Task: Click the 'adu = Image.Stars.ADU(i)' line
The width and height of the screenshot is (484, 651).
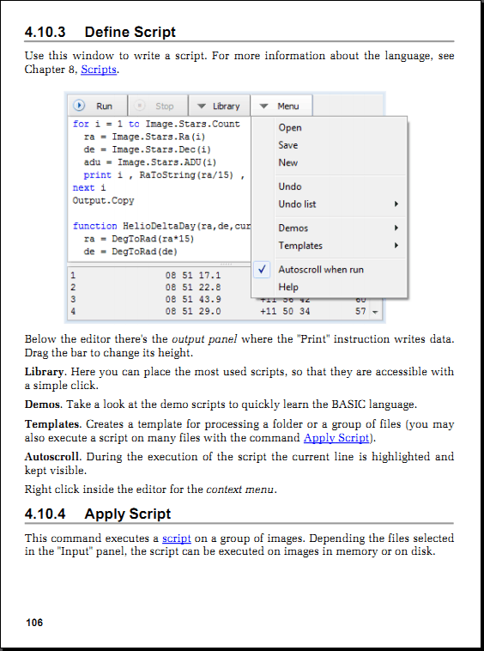Action: (150, 162)
